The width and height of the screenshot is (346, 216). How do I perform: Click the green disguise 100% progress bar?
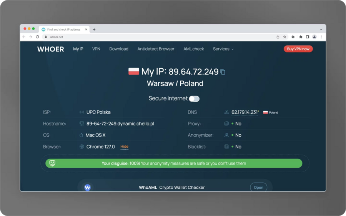coord(174,163)
